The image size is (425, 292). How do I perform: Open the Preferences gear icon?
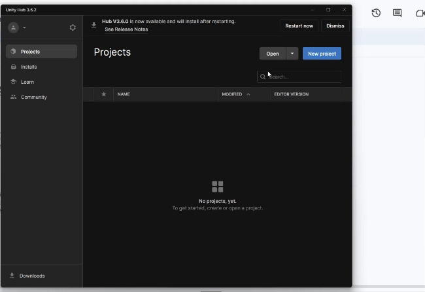[73, 27]
